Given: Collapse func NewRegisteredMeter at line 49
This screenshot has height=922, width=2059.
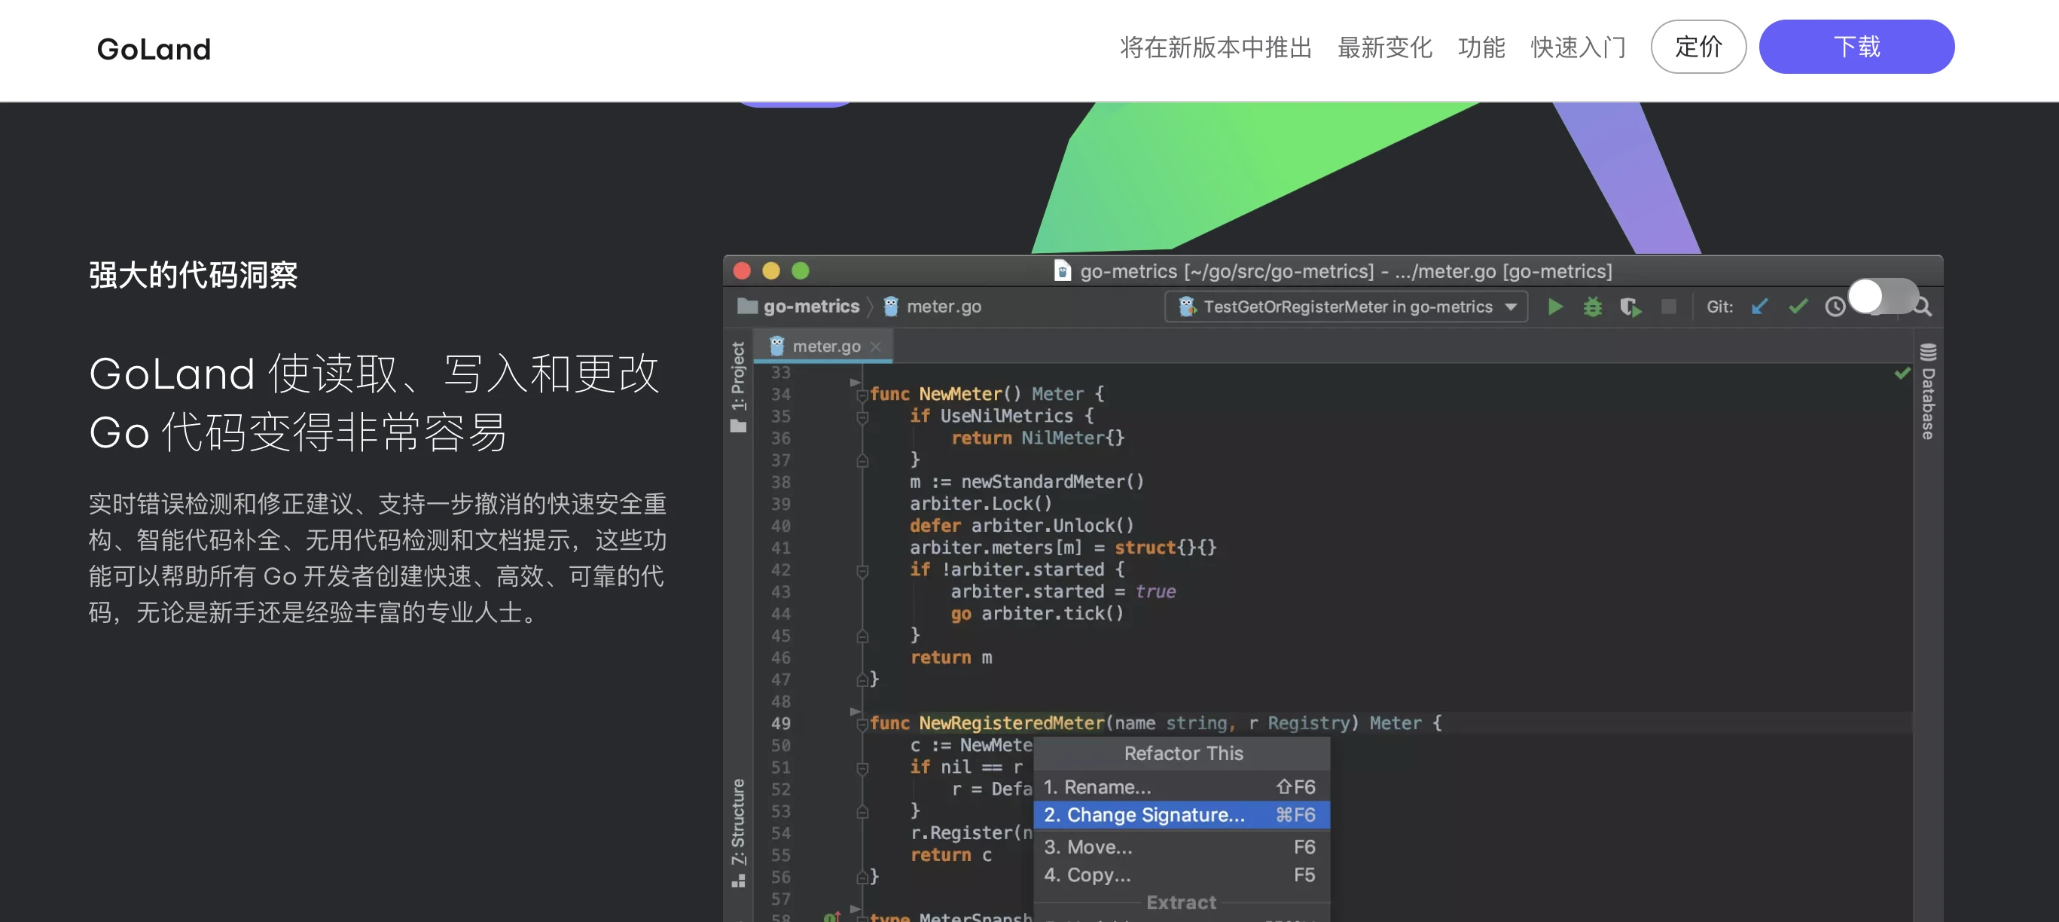Looking at the screenshot, I should point(862,724).
